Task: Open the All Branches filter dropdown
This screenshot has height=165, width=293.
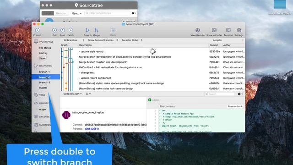Action: pyautogui.click(x=74, y=40)
